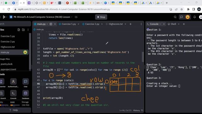The image size is (202, 114).
Task: Create a new folder in Files panel
Action: click(23, 30)
